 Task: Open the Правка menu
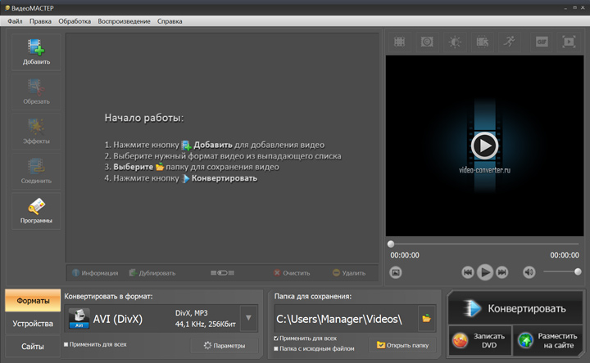click(40, 21)
